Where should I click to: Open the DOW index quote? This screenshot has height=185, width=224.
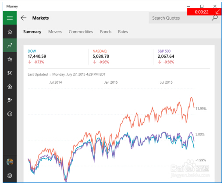click(x=32, y=51)
